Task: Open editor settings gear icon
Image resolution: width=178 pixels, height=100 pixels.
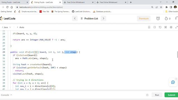Action: tap(171, 27)
